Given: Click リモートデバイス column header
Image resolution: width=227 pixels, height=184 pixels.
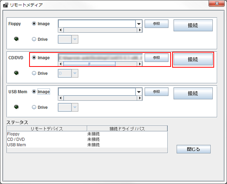Looking at the screenshot, I should (47, 128).
